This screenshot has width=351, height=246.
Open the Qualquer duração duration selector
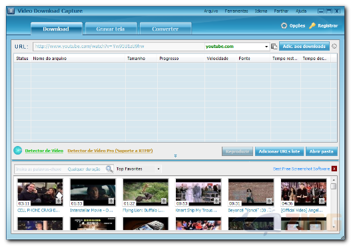click(84, 169)
